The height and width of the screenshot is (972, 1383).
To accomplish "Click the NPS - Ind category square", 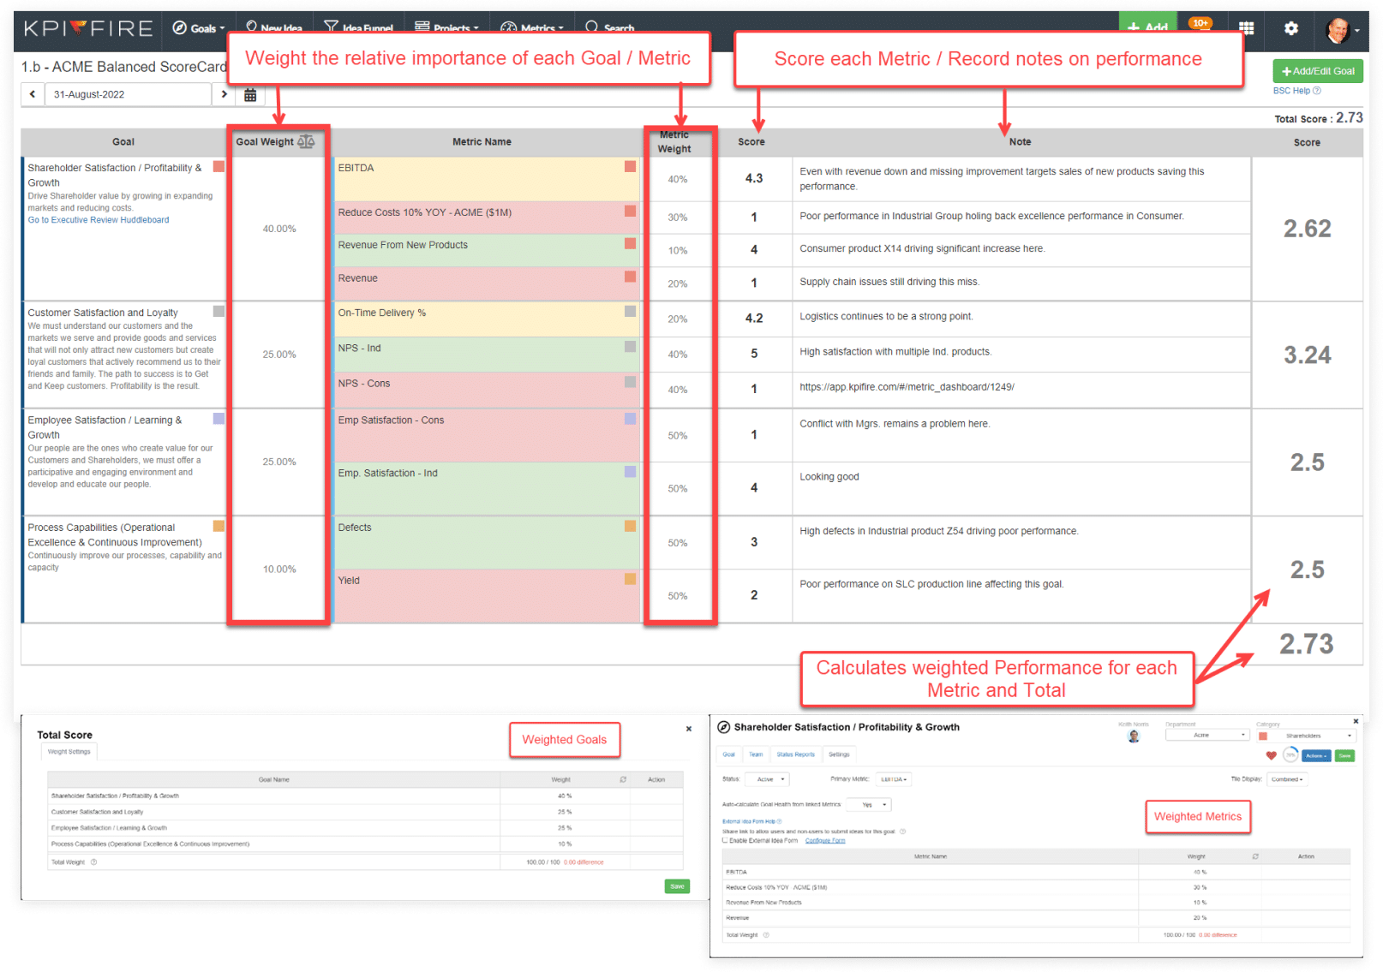I will 630,347.
